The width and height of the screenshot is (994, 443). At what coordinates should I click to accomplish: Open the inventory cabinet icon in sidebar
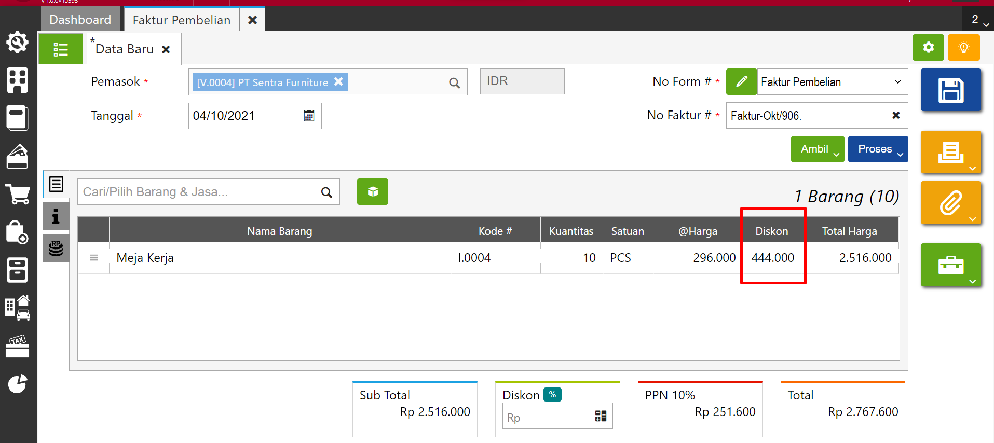18,270
